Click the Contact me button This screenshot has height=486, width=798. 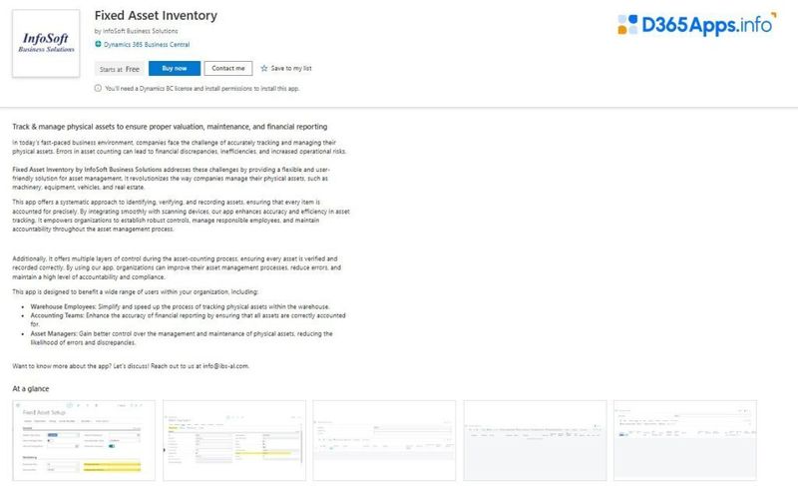click(228, 68)
